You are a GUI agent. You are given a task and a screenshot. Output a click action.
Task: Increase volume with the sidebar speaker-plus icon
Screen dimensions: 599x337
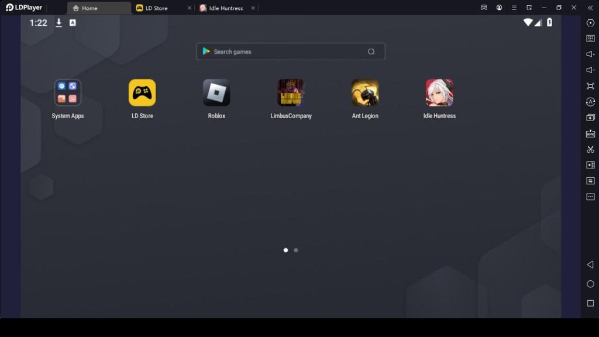(x=590, y=54)
